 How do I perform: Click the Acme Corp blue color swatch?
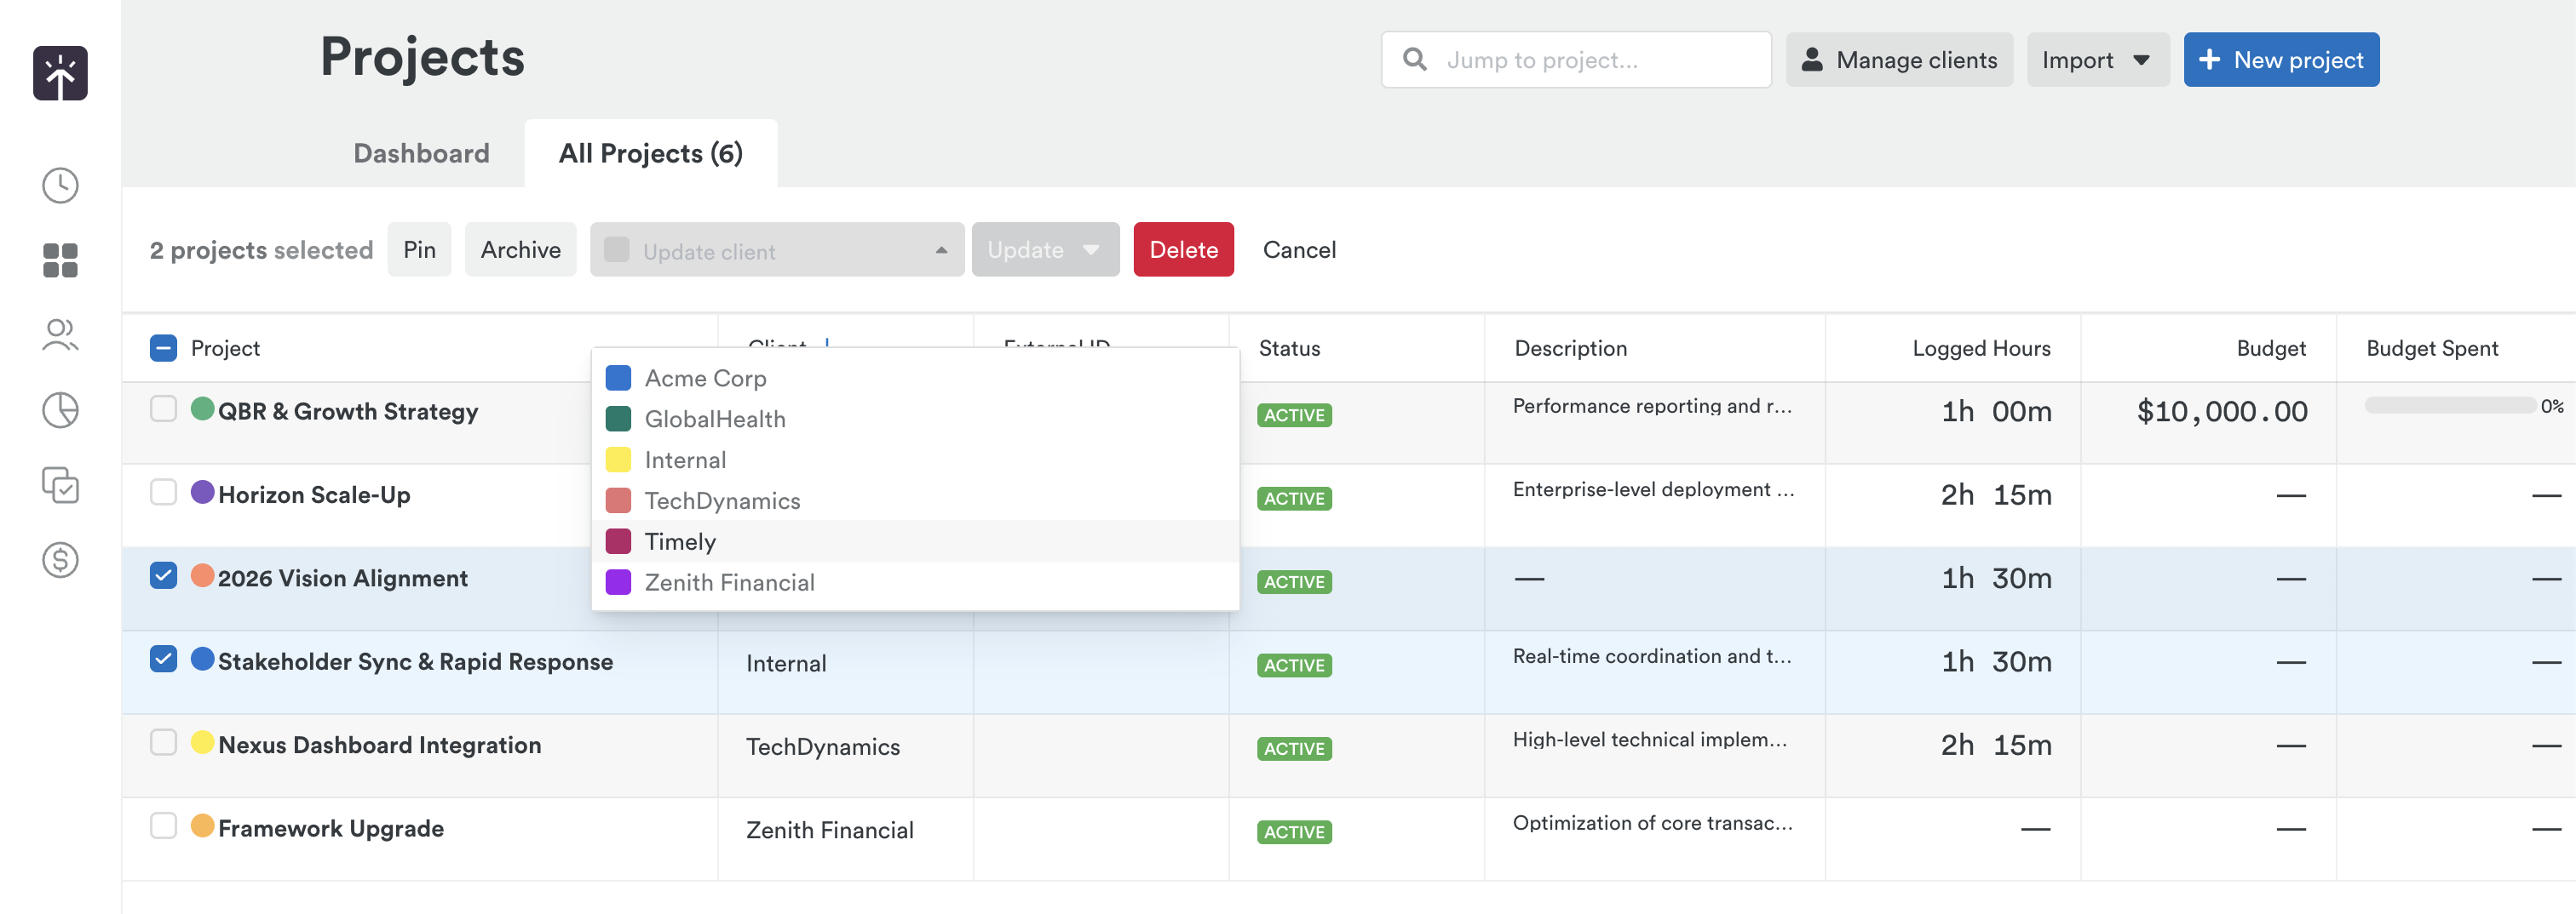point(618,379)
